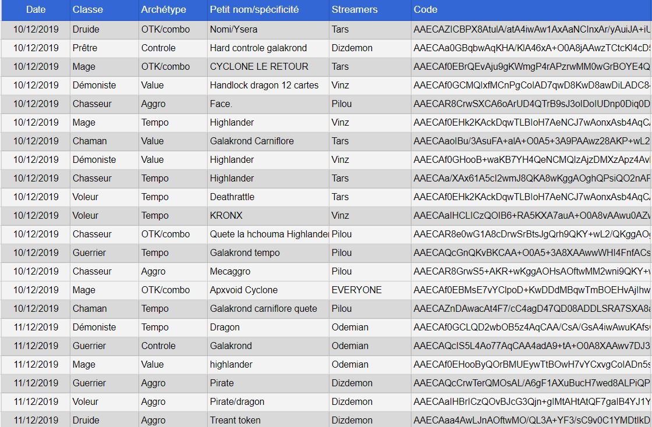The height and width of the screenshot is (427, 652).
Task: Click the Archétype column header
Action: (x=164, y=10)
